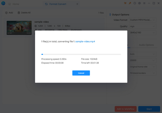Click the Time left 00:01:38 text

90,63
